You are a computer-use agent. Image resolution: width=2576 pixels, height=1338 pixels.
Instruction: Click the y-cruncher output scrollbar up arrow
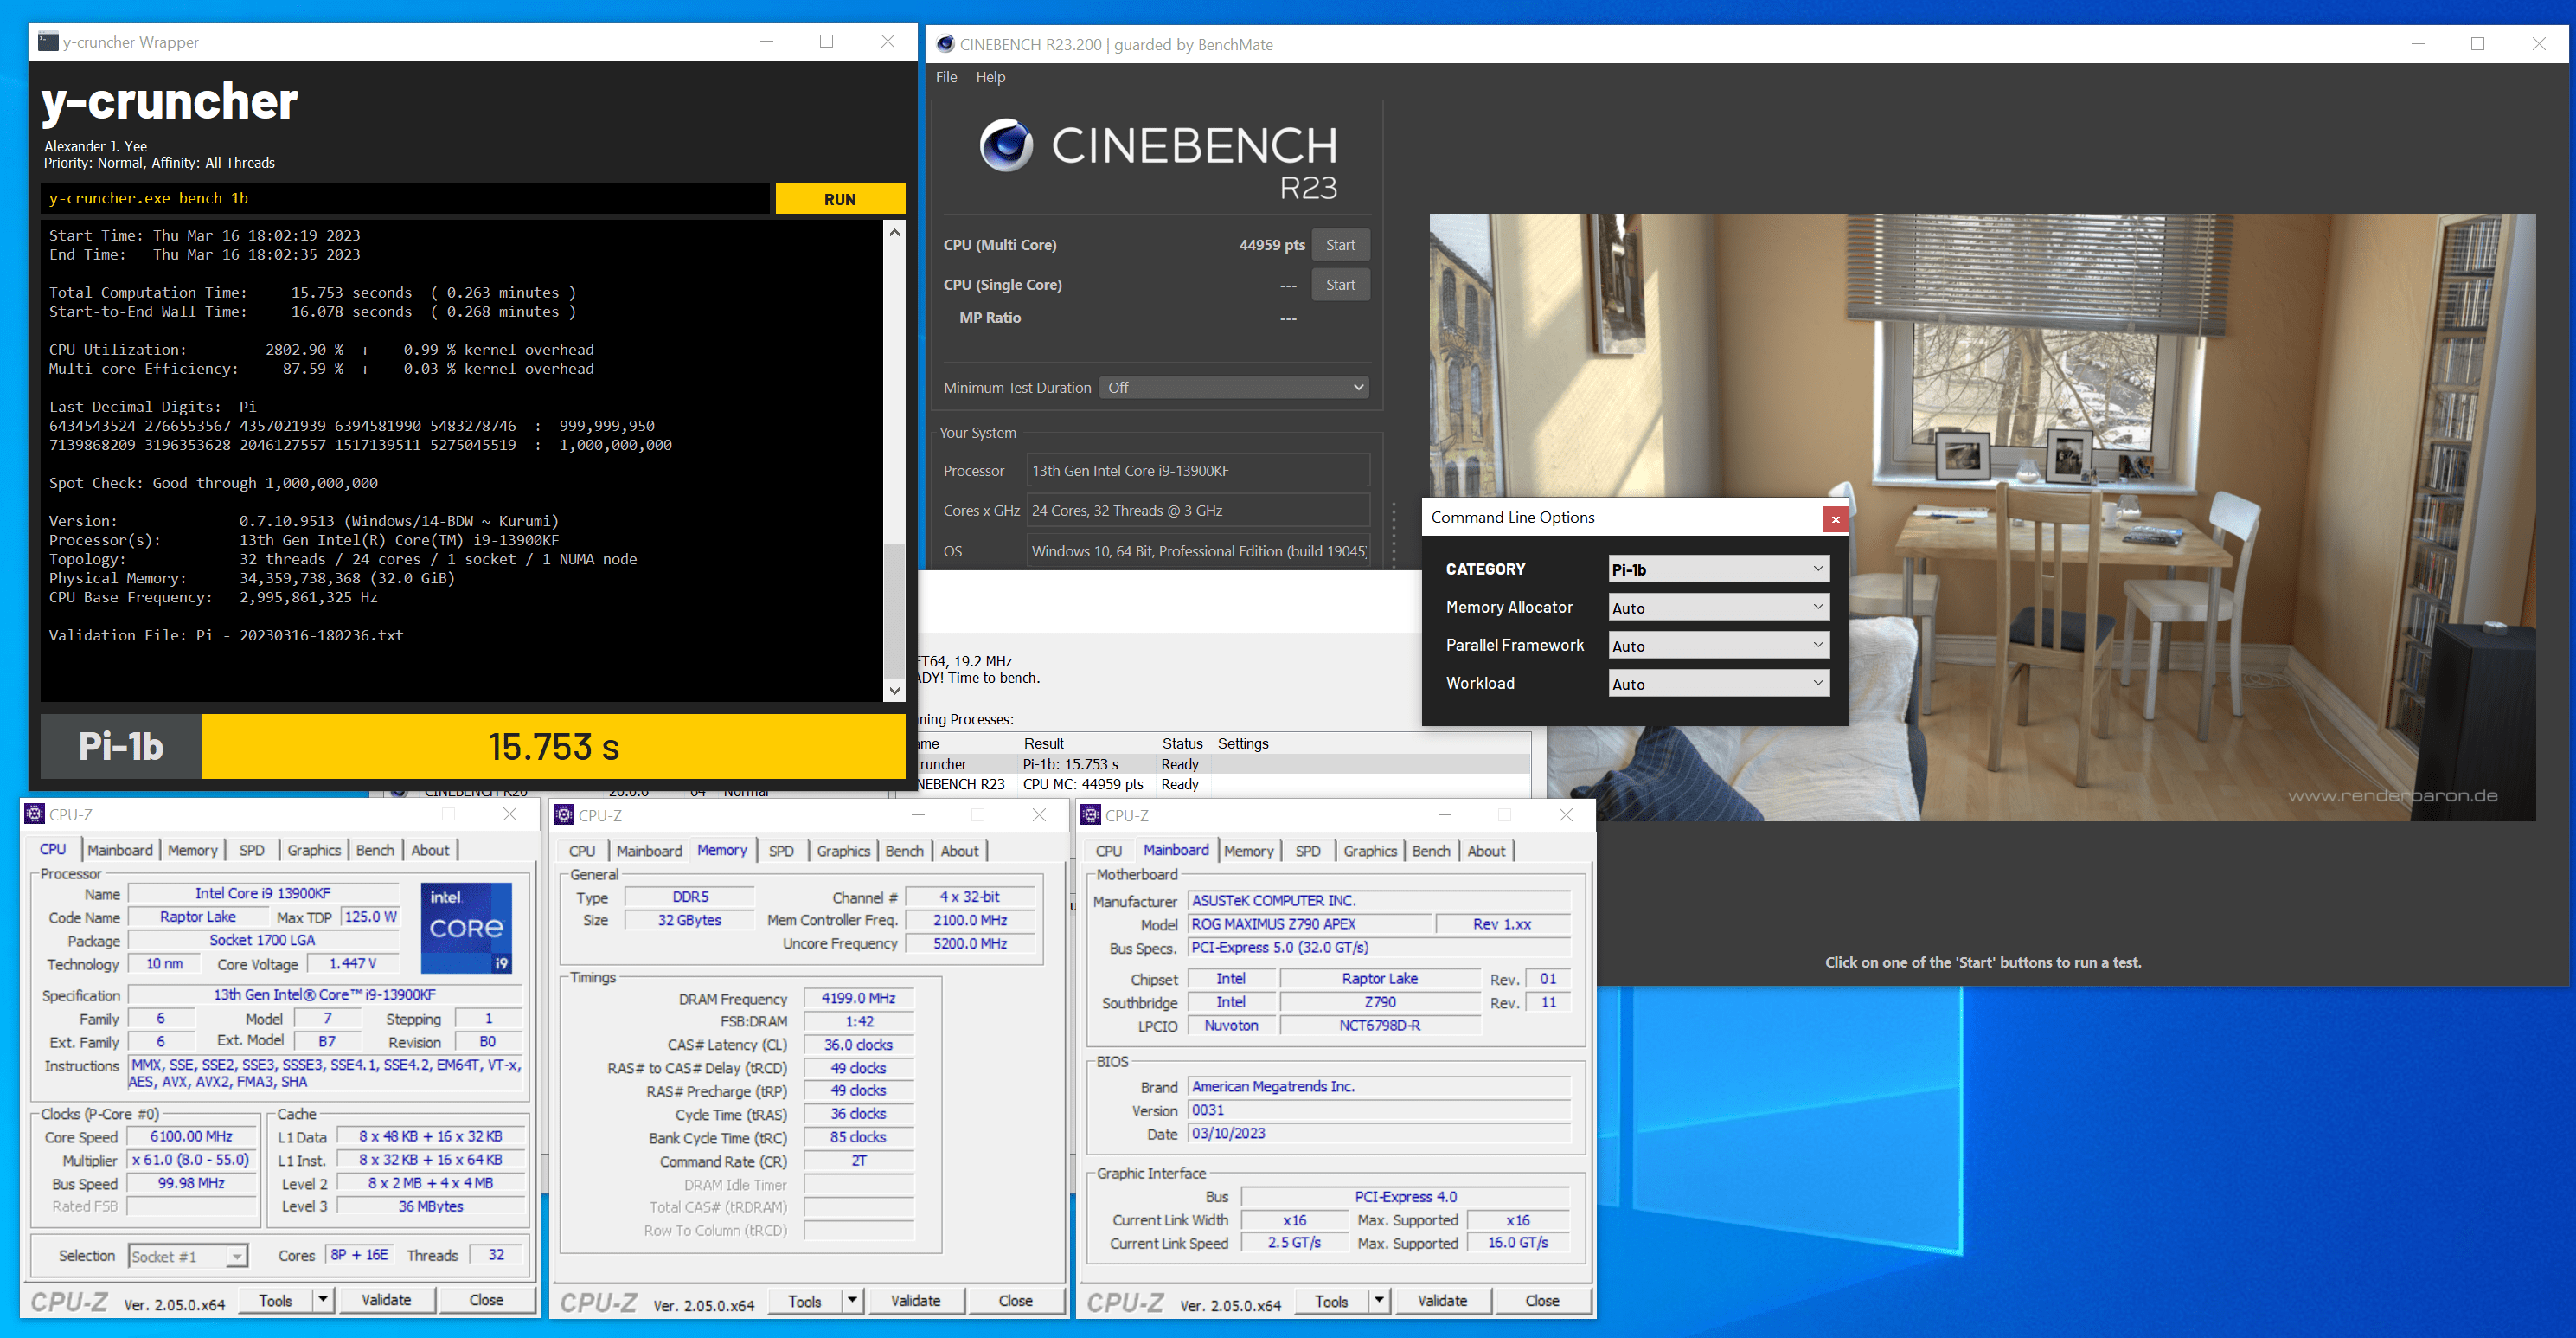pyautogui.click(x=894, y=232)
